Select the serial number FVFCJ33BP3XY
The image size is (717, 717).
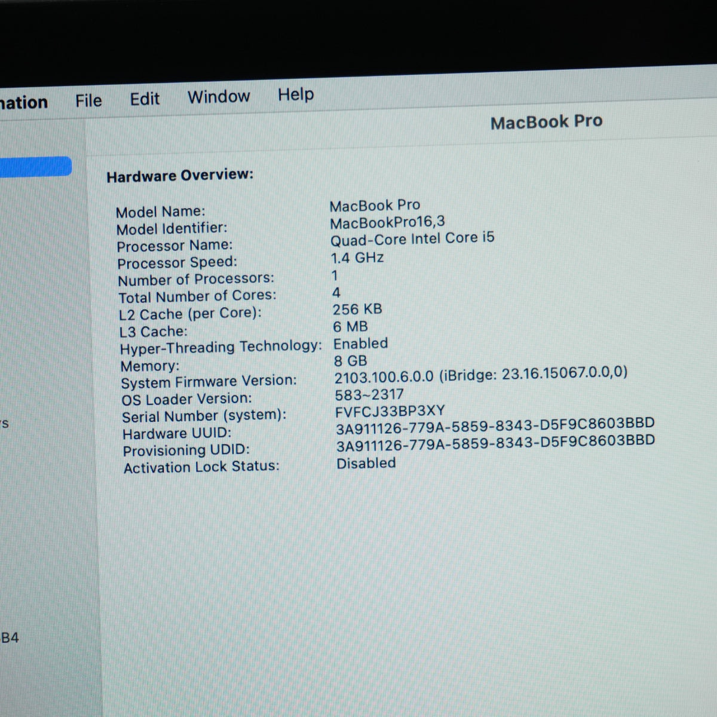pos(390,412)
